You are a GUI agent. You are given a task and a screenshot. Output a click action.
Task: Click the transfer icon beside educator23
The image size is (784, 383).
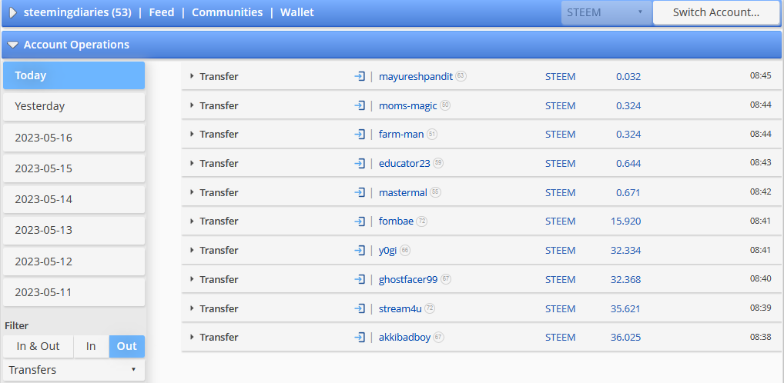[360, 163]
